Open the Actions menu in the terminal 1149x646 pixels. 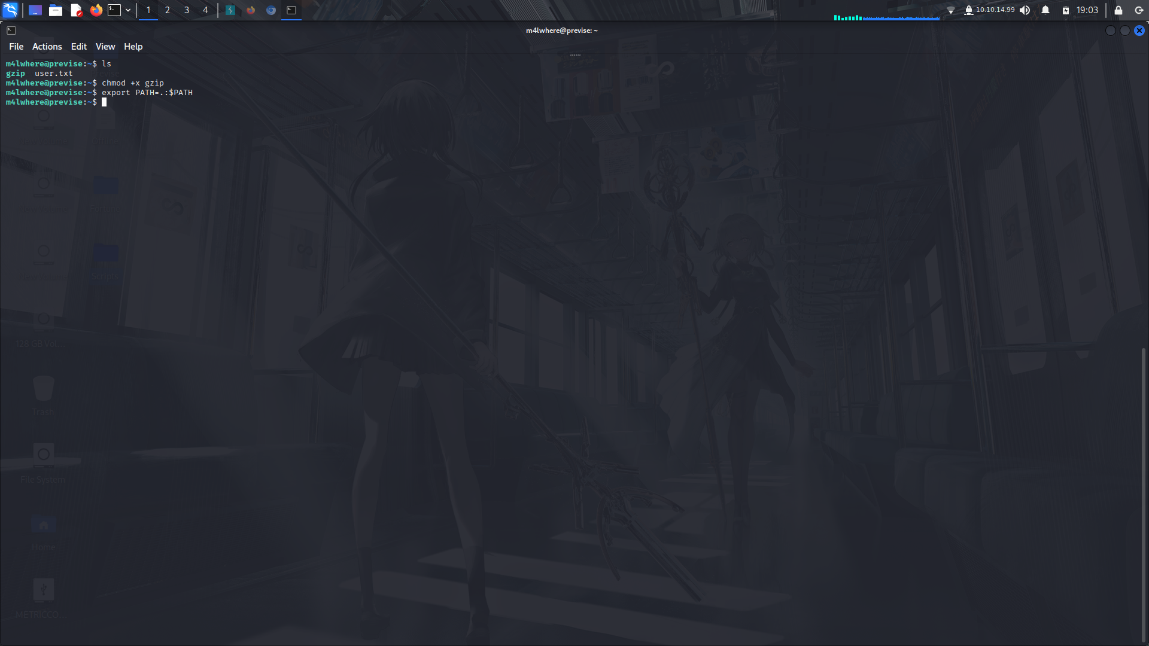[47, 46]
